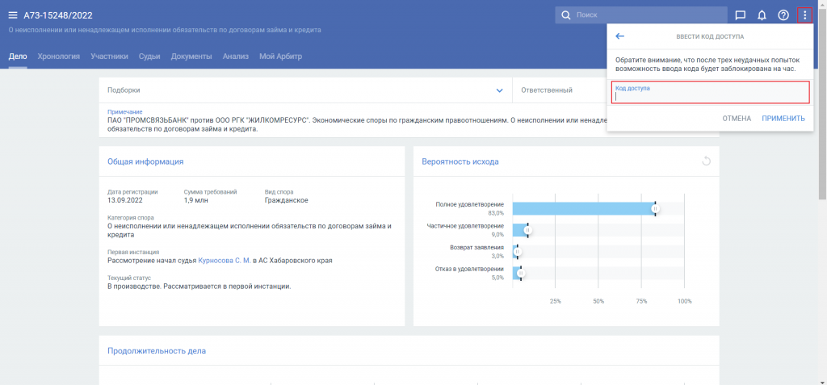
Task: Grab the Частичное удовлетворение slider handle
Action: (x=528, y=230)
